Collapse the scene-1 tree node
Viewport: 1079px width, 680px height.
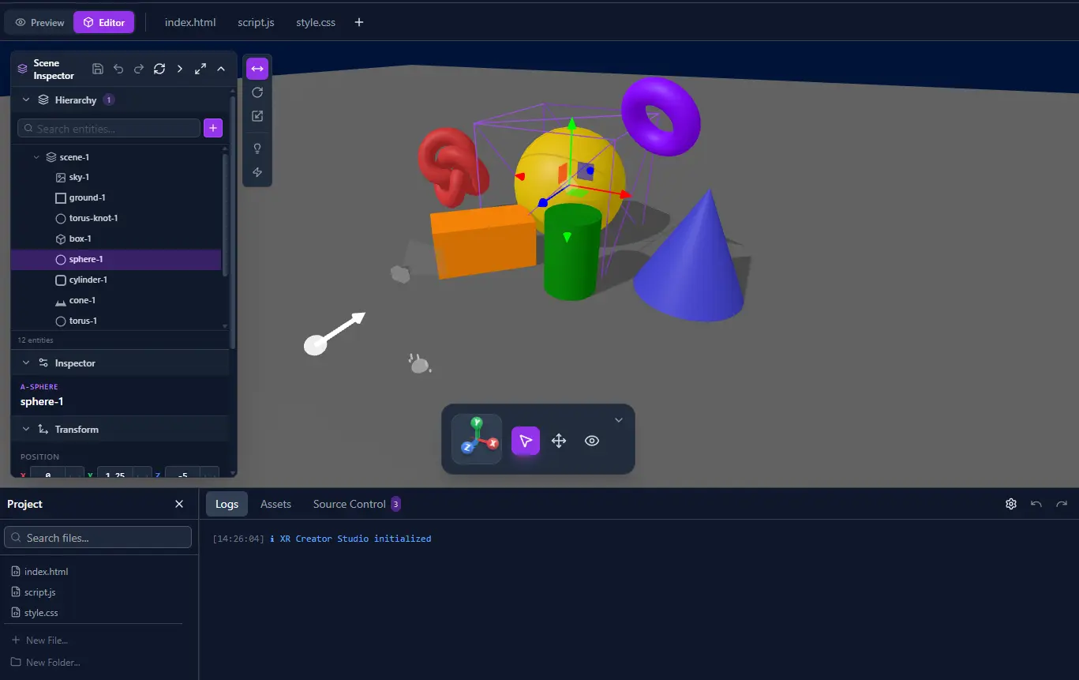[x=36, y=157]
